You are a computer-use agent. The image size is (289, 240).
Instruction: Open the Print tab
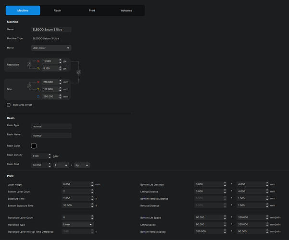[92, 11]
